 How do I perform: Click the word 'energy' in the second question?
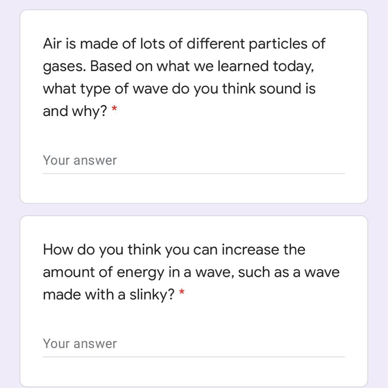pos(140,273)
